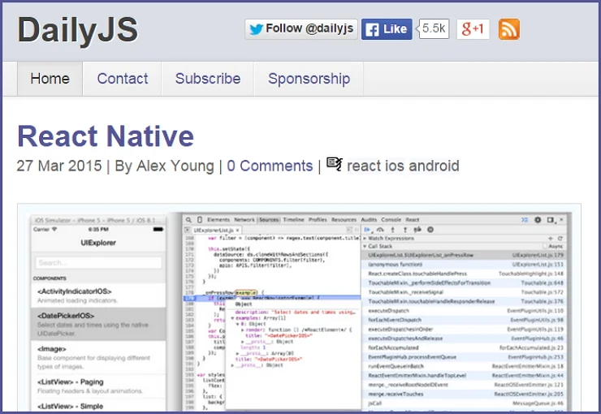
Task: Go to the Home tab
Action: (50, 79)
